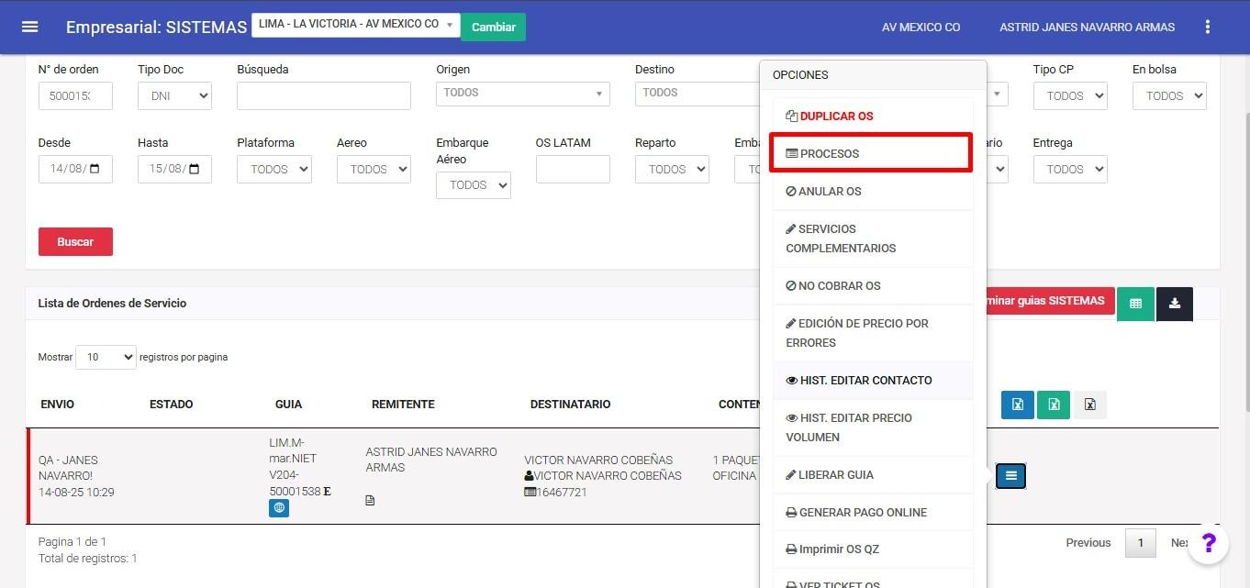Open the purple help question mark

(1208, 543)
